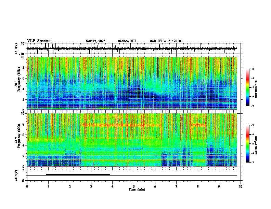
Task: Click the red 8 kHz band in ch.2
Action: click(122, 125)
